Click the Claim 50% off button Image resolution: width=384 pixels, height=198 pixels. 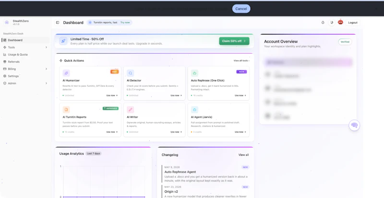click(234, 41)
